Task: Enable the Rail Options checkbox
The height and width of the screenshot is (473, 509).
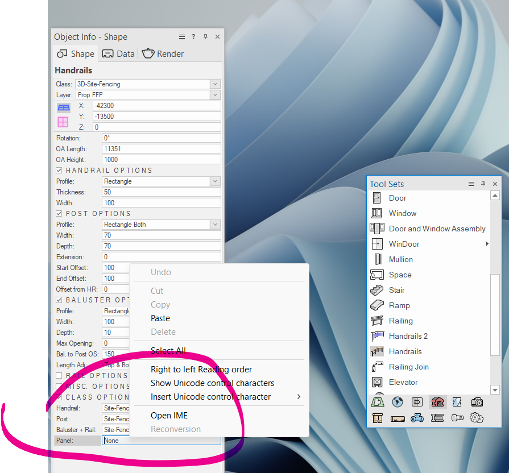Action: coord(59,376)
